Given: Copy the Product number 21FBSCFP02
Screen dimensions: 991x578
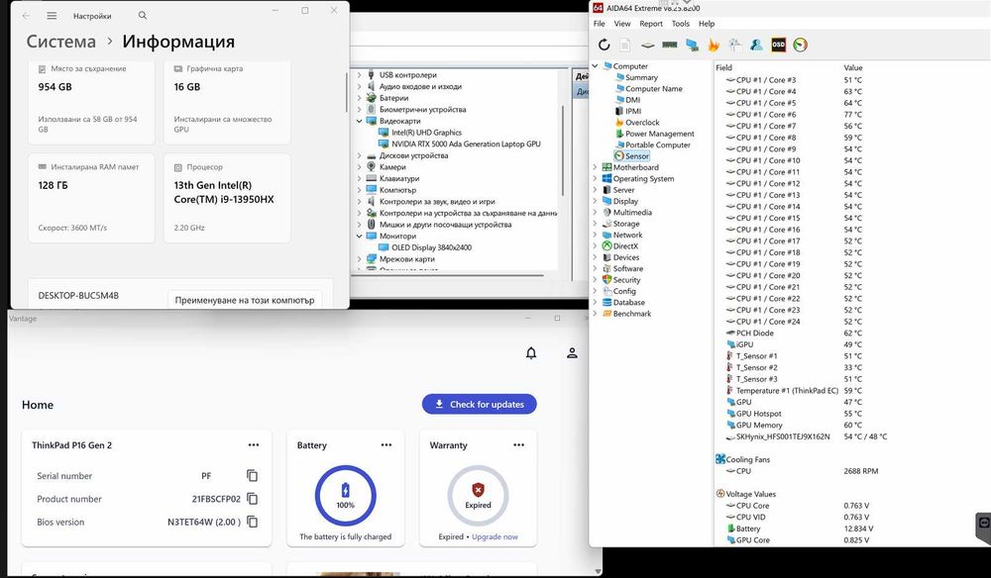Looking at the screenshot, I should tap(252, 499).
